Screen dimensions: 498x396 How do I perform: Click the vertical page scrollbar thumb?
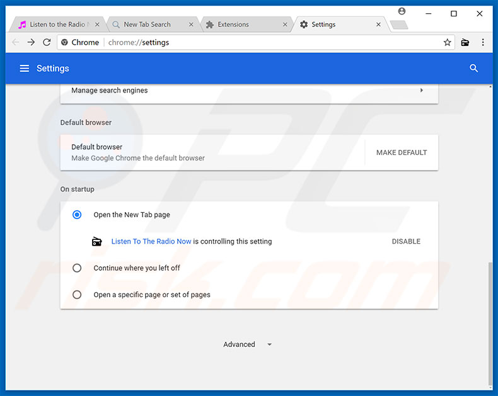490,323
